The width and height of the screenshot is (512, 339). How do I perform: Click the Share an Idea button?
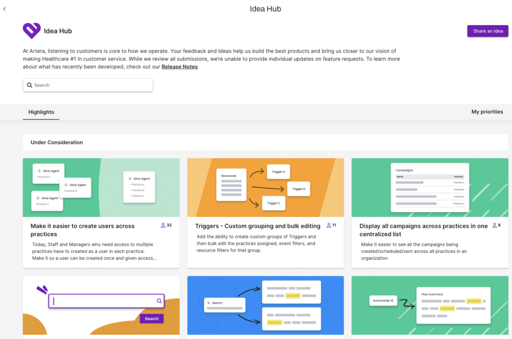487,31
